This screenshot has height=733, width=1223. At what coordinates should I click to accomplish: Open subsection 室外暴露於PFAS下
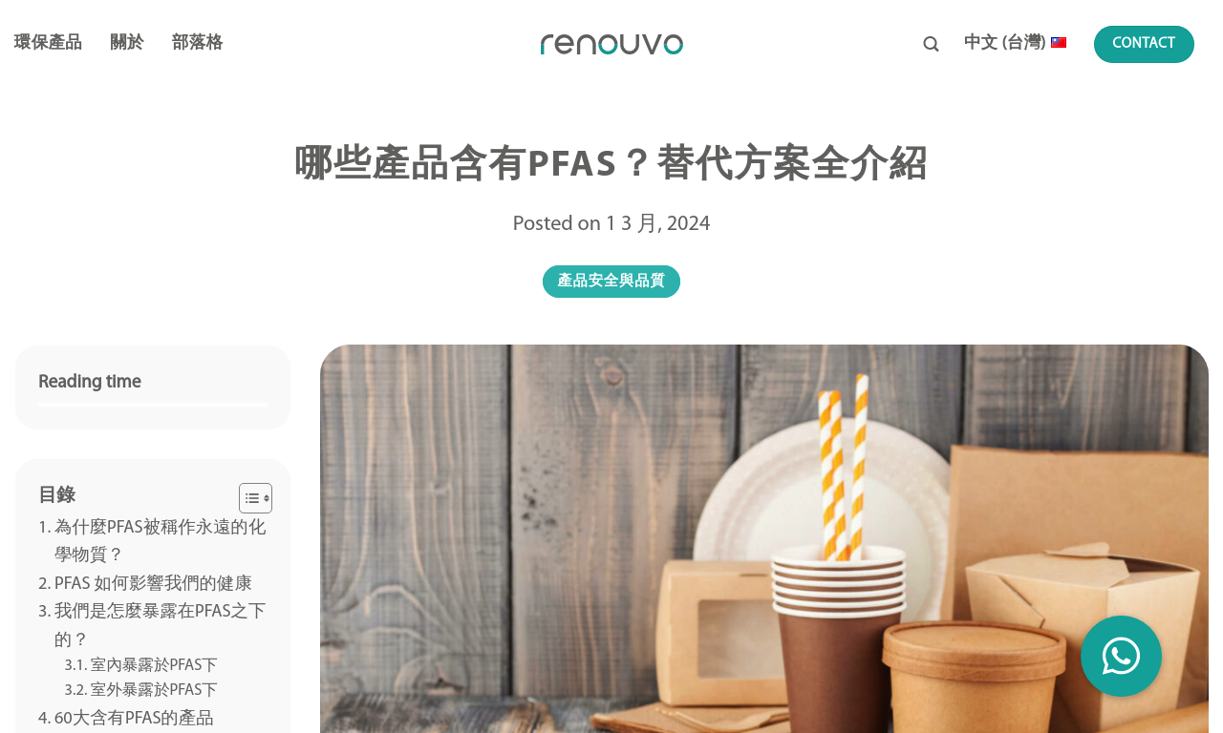click(x=141, y=690)
